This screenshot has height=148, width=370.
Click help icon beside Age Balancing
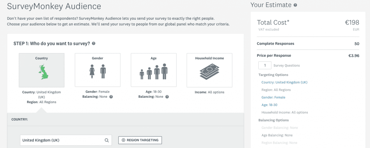(x=167, y=97)
